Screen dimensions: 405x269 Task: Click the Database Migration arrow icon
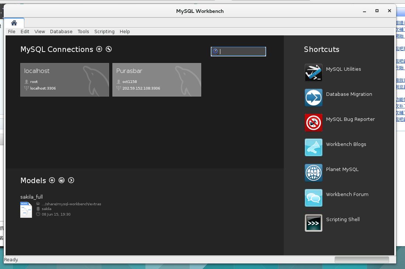coord(314,97)
